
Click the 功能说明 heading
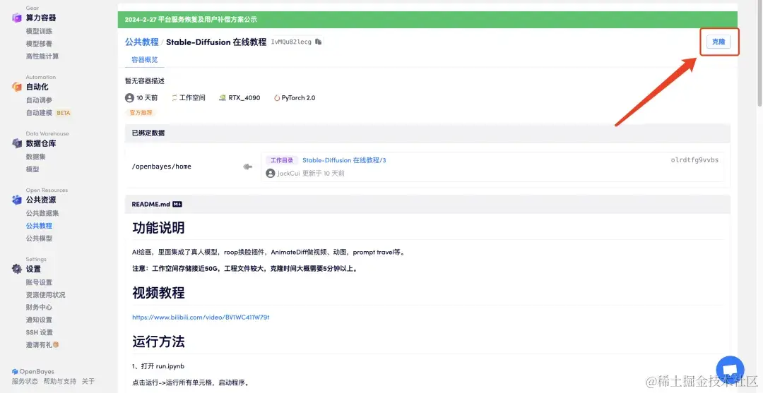click(158, 228)
